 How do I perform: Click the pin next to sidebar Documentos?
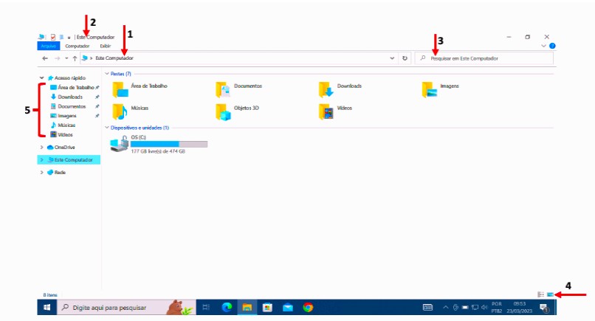click(97, 106)
